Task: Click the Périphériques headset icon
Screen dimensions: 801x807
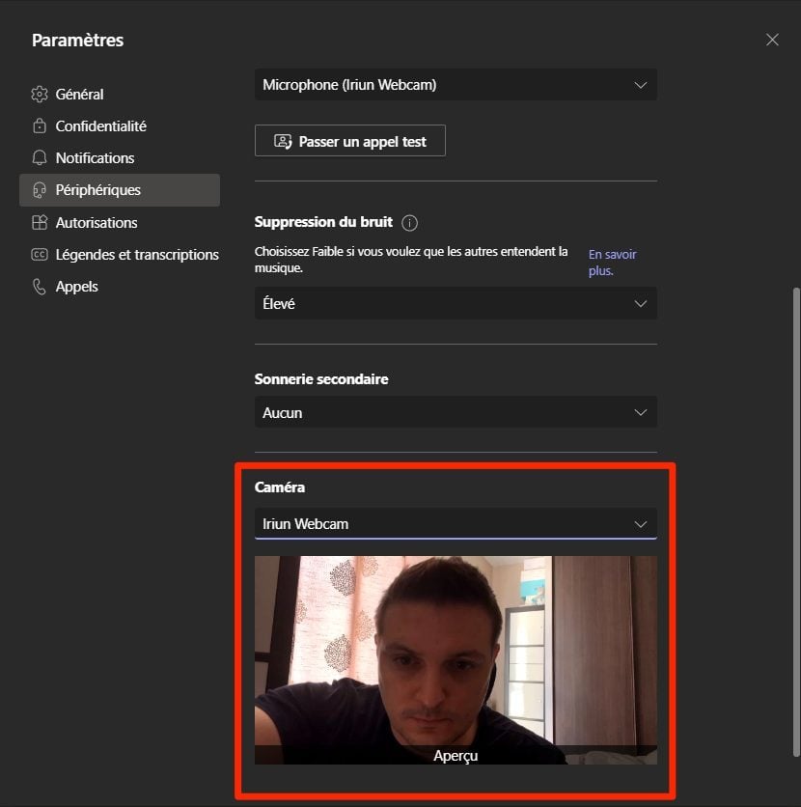Action: point(40,190)
